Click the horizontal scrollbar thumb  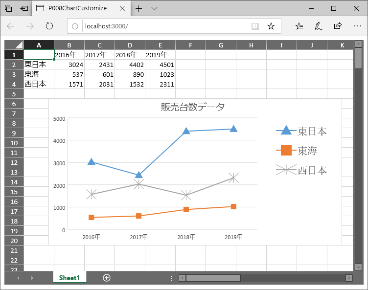tap(213, 278)
